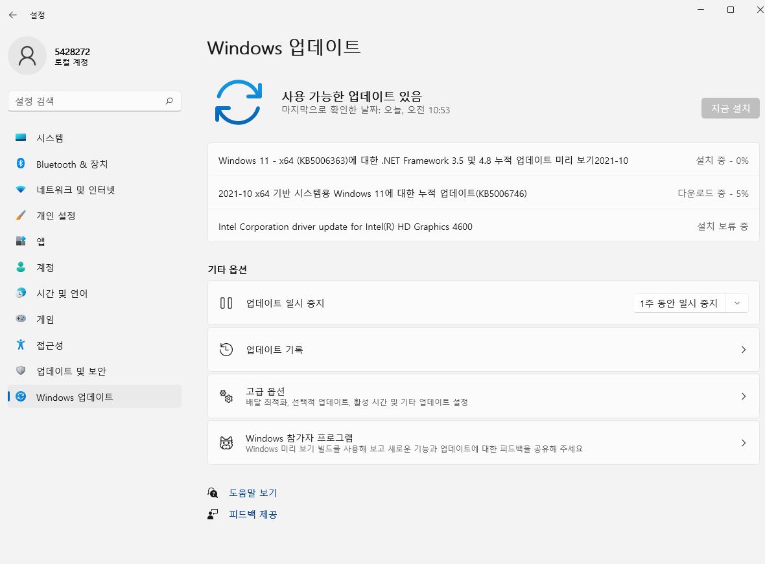Click the 네트워크 및 인터넷 wifi icon
This screenshot has height=564, width=765.
pos(21,189)
